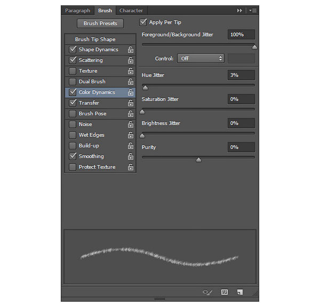Create a new brush via bottom icon
Image resolution: width=320 pixels, height=307 pixels.
click(240, 292)
